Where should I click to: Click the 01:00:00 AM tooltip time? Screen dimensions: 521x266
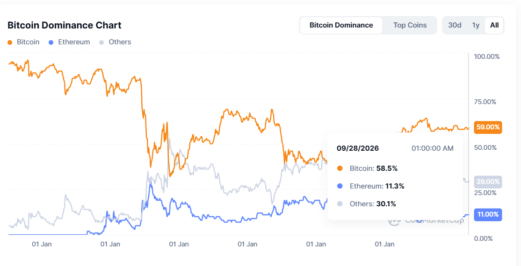432,148
